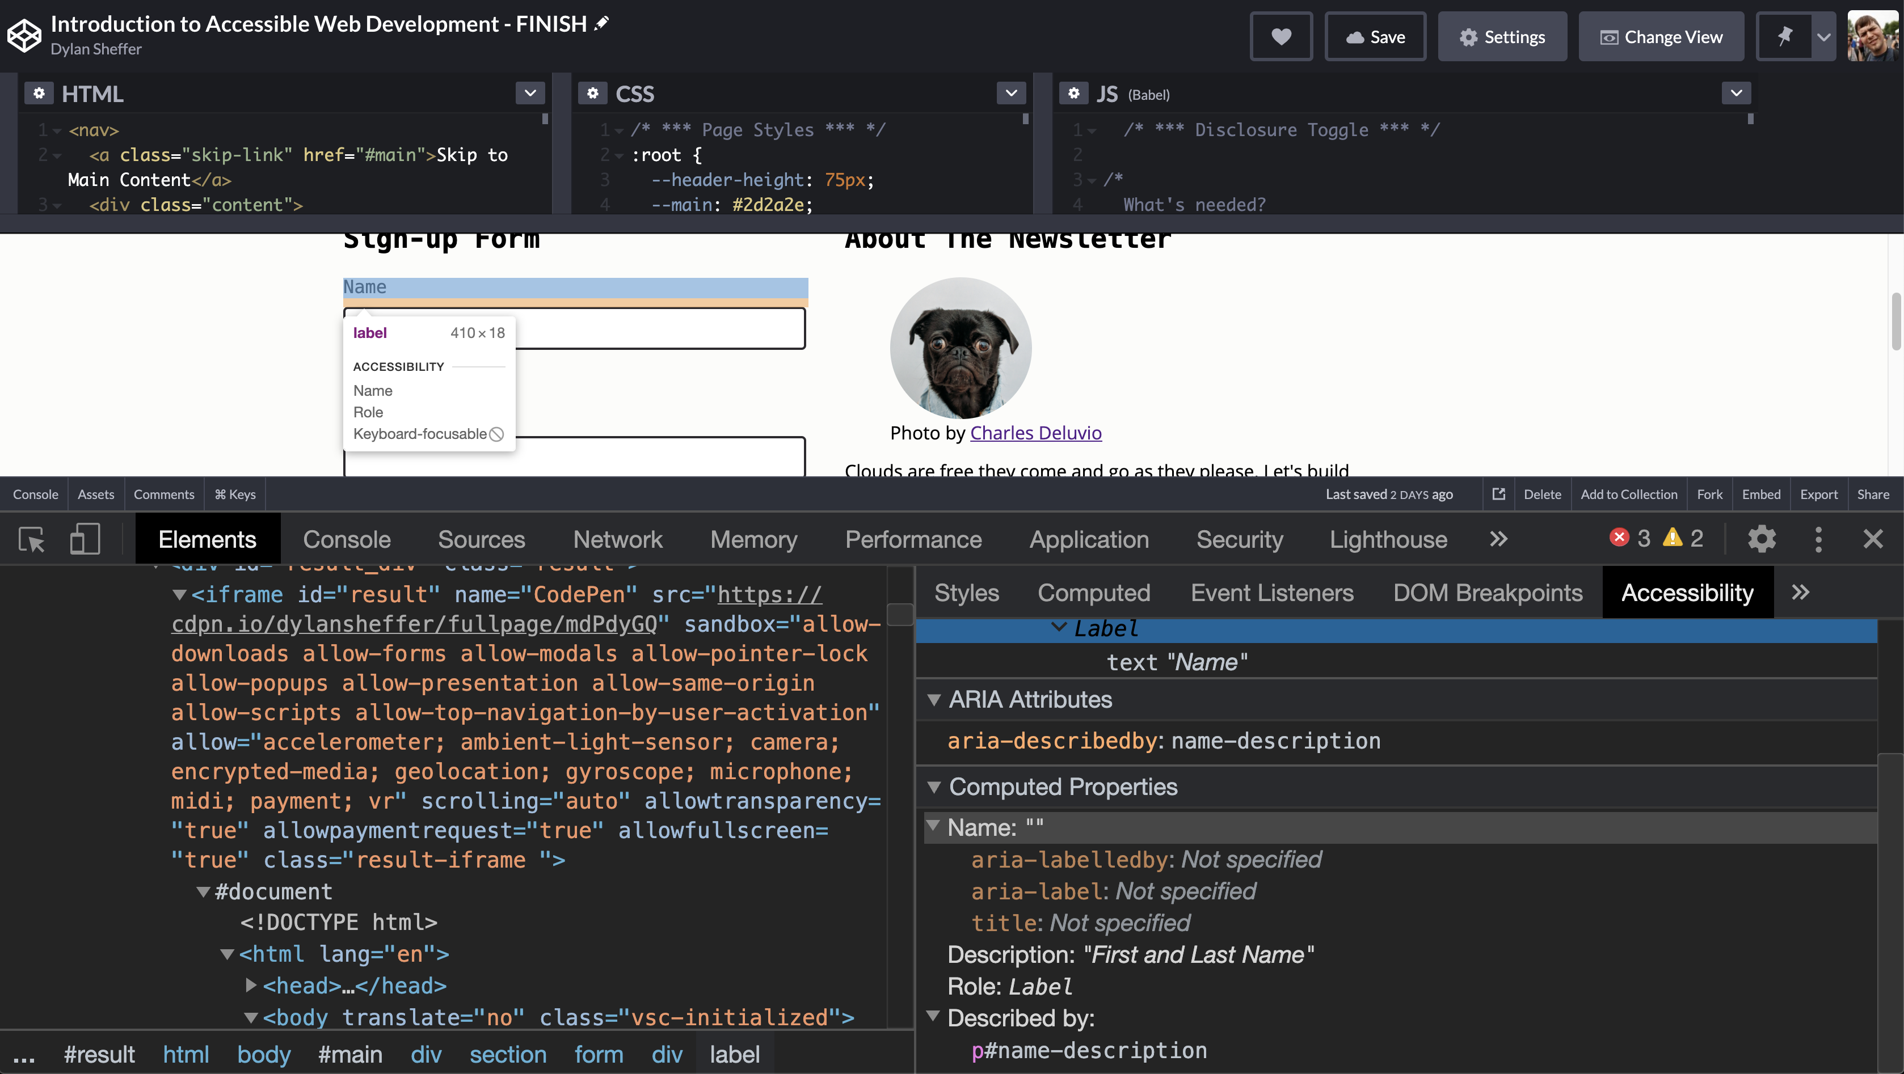Click the pin pen icon

[1784, 37]
